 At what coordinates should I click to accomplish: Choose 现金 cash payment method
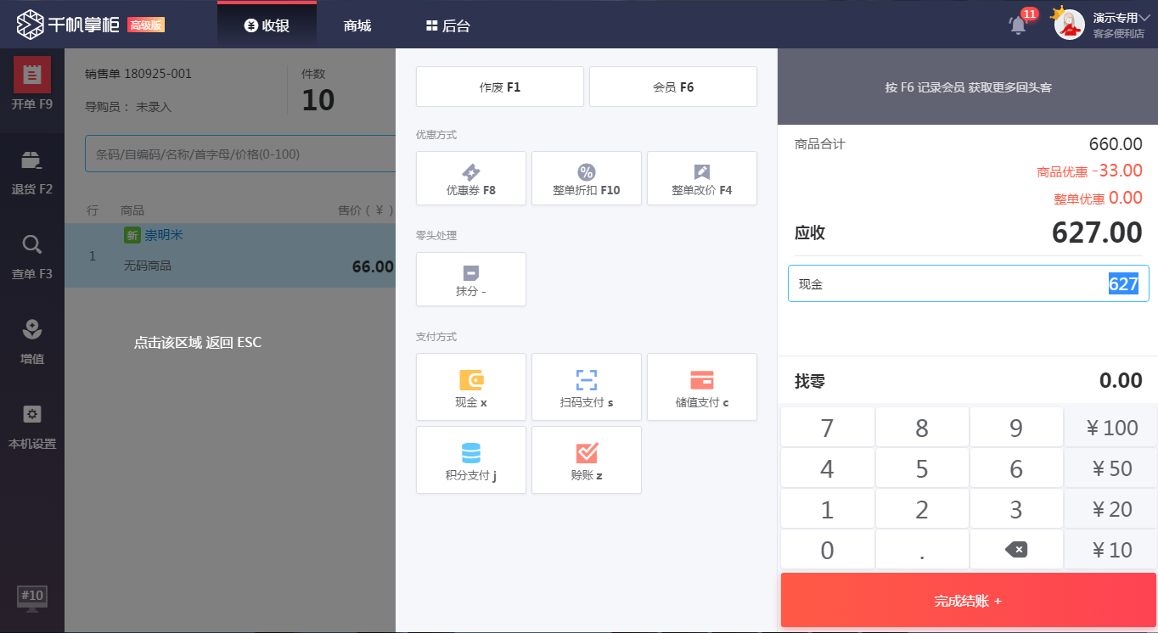470,387
